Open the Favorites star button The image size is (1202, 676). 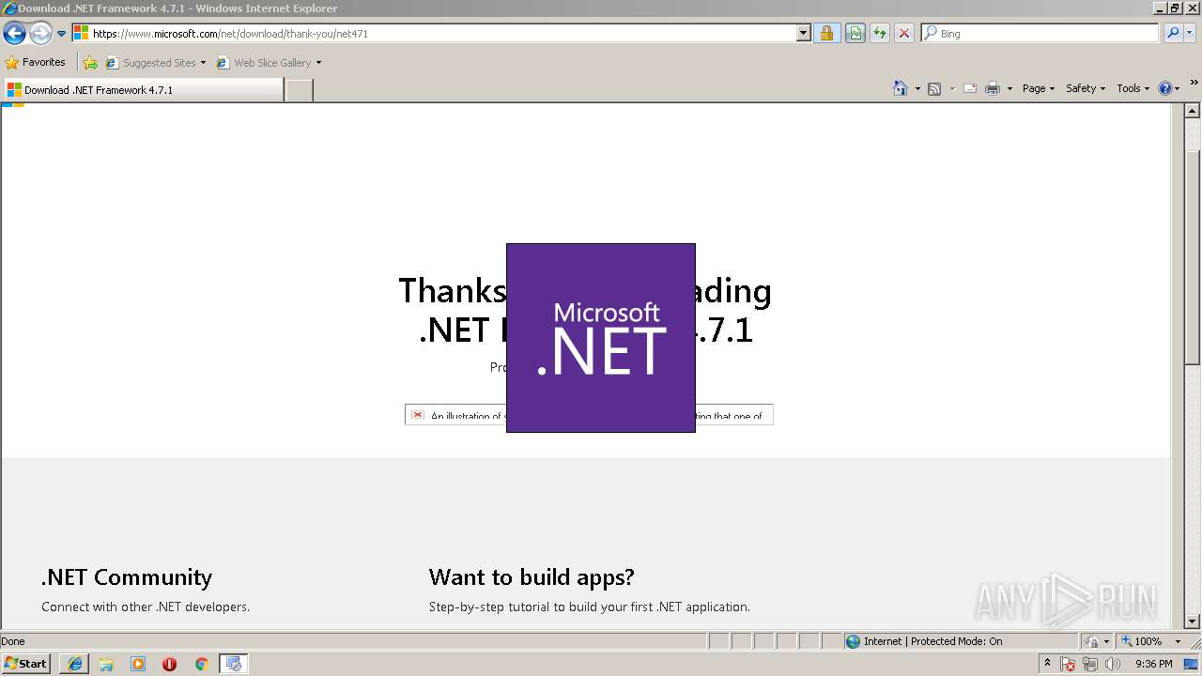(36, 63)
